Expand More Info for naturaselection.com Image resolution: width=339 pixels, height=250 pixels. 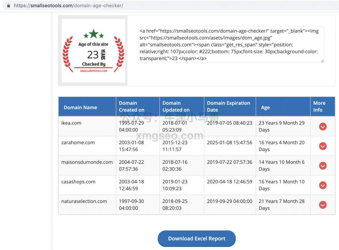(x=323, y=205)
